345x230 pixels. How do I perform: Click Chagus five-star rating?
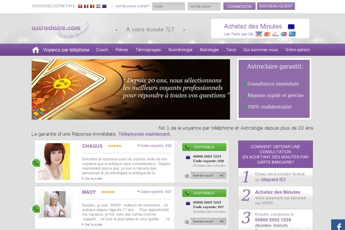point(115,146)
